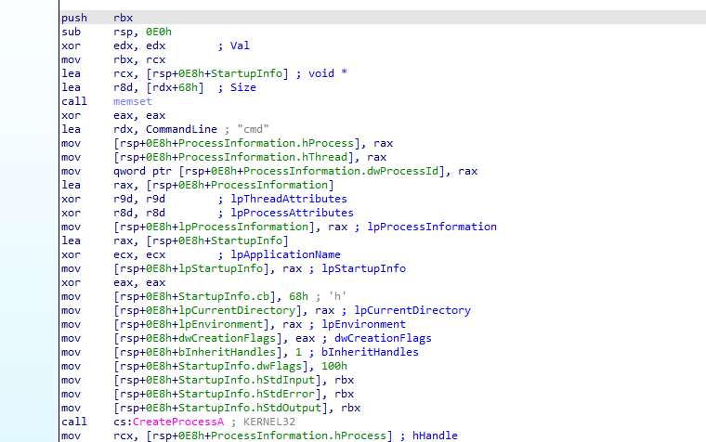The width and height of the screenshot is (706, 442).
Task: Select the 'StartupInfo.dwFlags' operand
Action: (240, 366)
